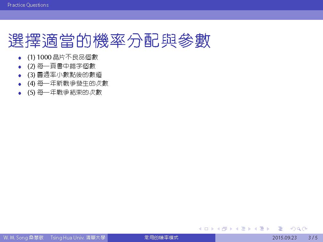Go to next frame with right arrow
This screenshot has width=323, height=242.
(231, 229)
